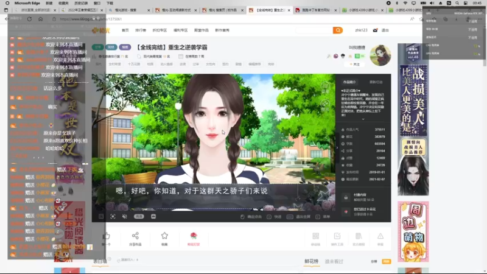Click the in-game 菜单 icon top right of scene

[x=325, y=87]
